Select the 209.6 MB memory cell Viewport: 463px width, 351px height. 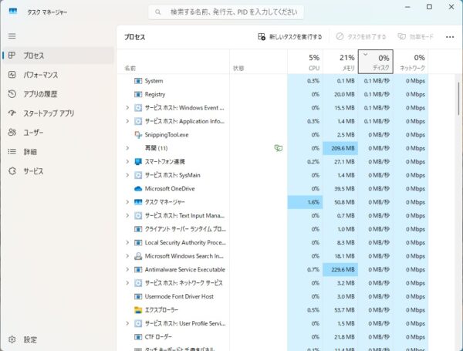click(x=340, y=148)
